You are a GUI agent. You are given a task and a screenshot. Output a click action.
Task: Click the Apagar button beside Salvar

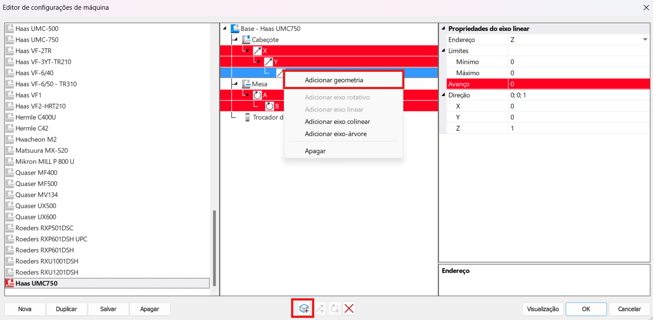(150, 309)
